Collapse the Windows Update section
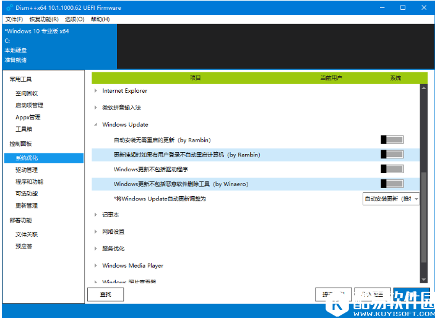This screenshot has width=440, height=321. (96, 125)
